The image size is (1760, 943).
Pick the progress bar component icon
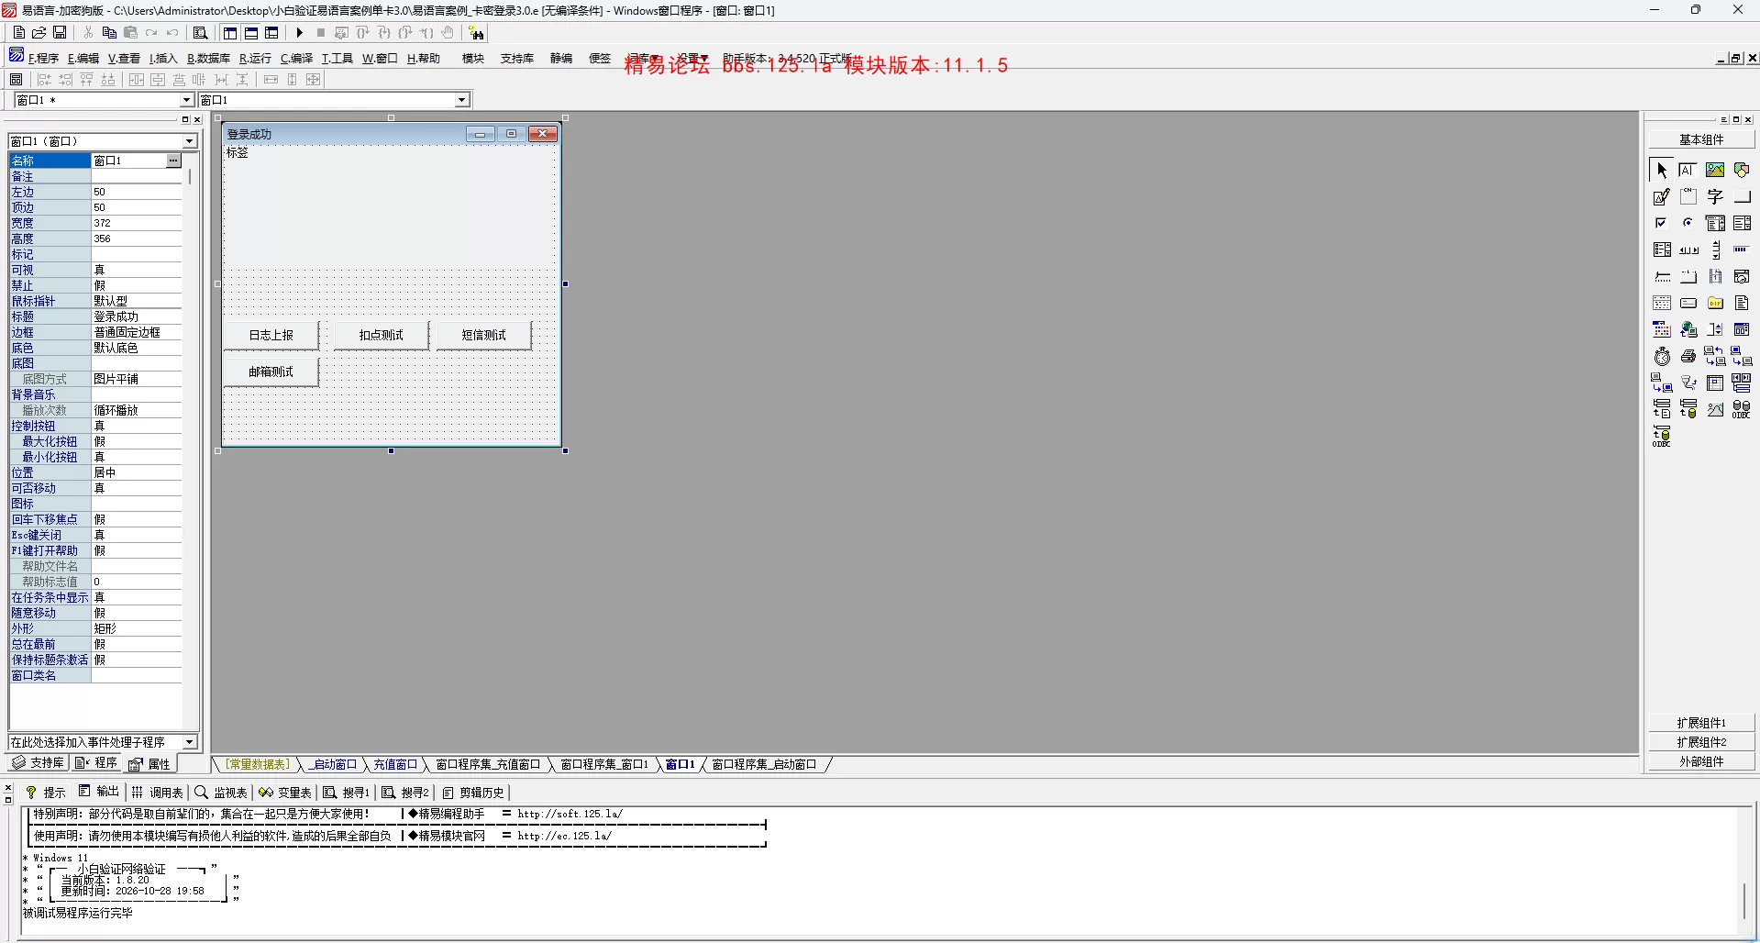click(1743, 250)
